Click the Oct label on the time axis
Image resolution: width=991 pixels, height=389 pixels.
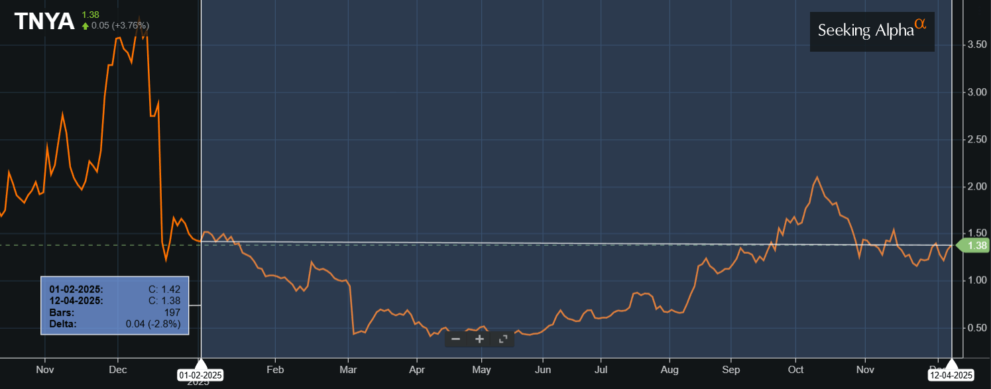(795, 368)
